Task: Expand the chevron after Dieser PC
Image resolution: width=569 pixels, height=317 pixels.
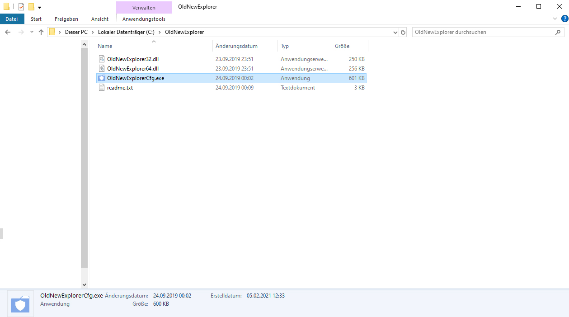Action: [x=93, y=32]
